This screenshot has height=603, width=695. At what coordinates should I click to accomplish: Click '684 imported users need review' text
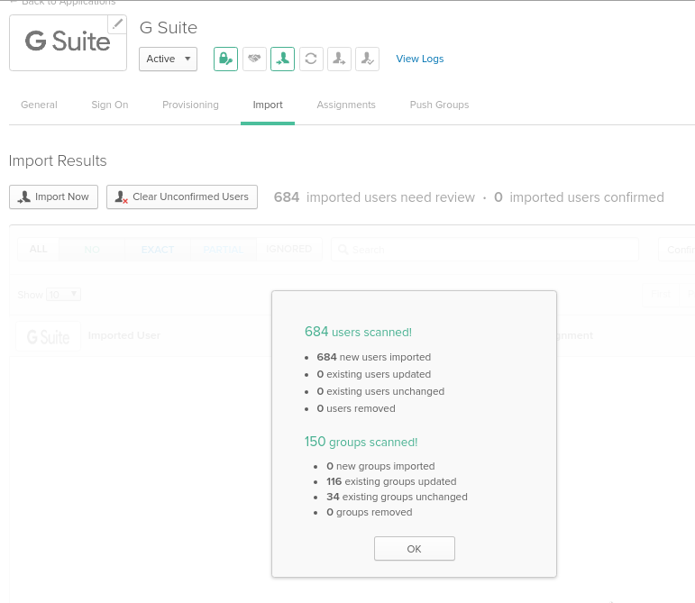pyautogui.click(x=374, y=197)
